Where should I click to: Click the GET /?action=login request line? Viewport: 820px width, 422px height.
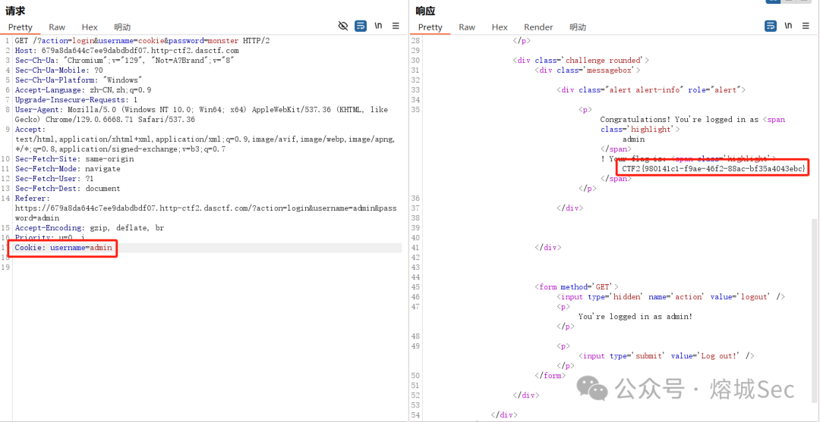click(142, 41)
